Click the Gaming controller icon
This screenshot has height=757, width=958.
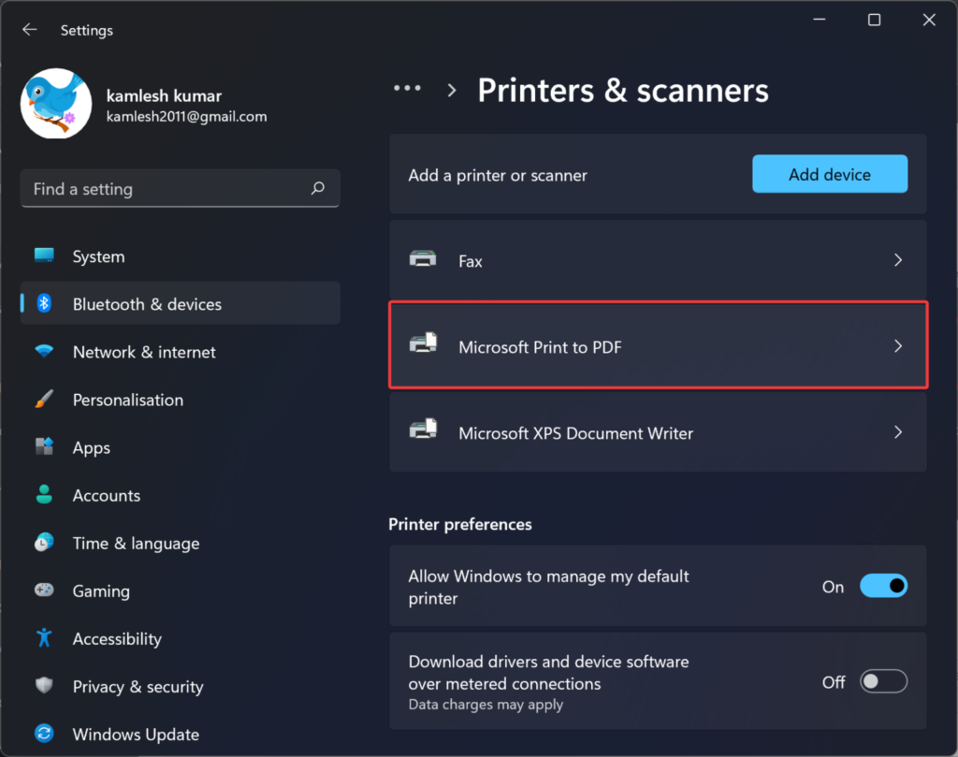pos(44,590)
